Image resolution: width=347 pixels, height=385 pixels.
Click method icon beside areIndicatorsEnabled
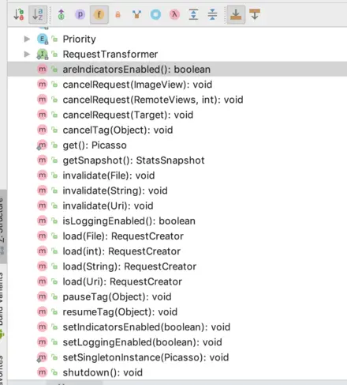(x=42, y=70)
